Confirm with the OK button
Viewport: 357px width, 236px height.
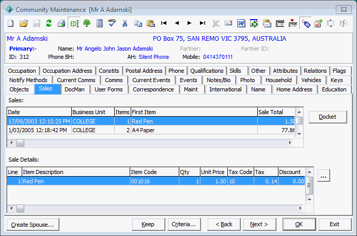click(x=299, y=225)
